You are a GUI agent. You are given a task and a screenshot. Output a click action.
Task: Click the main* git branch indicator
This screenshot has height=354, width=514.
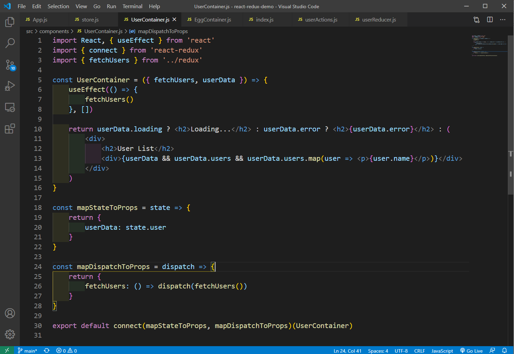click(27, 351)
